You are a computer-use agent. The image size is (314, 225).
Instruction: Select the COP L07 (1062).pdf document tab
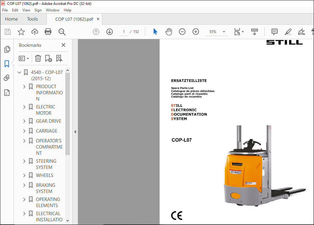(x=74, y=19)
